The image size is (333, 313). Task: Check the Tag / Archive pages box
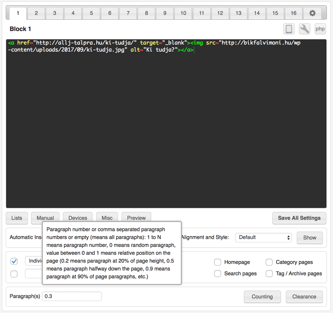coord(269,273)
